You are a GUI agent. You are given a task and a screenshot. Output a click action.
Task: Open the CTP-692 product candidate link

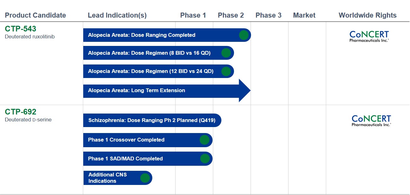(20, 112)
